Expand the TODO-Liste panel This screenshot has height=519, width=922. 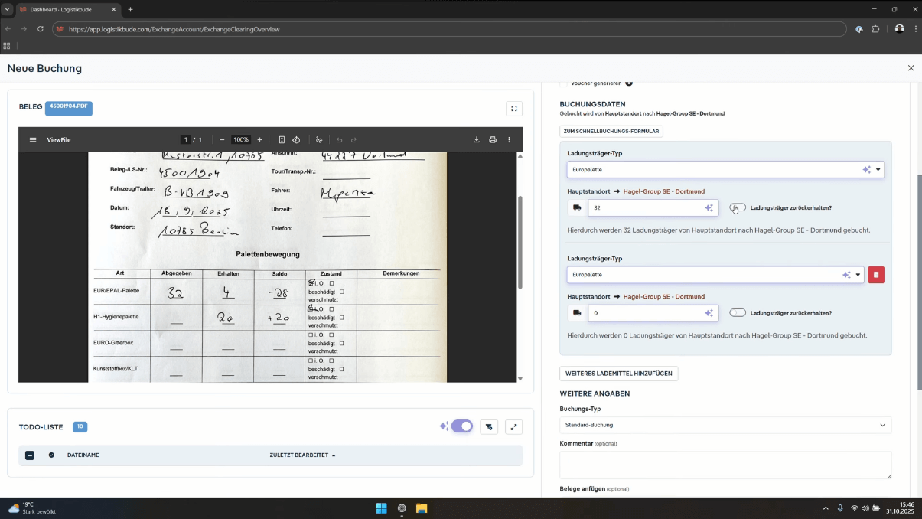514,427
